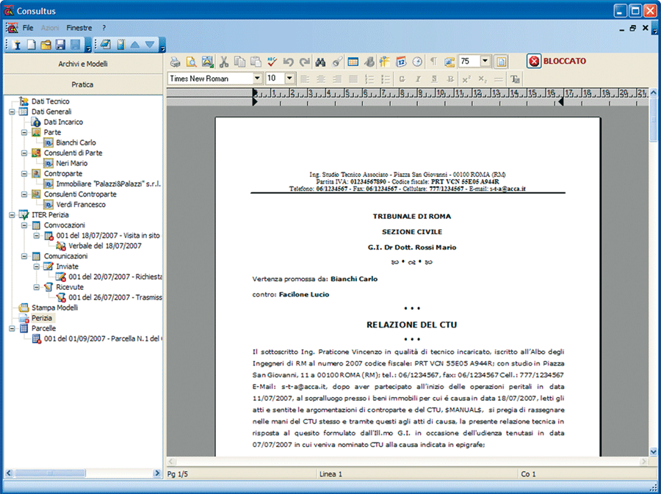Viewport: 661px width, 494px height.
Task: Collapse the ITER Perizia tree node
Action: point(12,215)
